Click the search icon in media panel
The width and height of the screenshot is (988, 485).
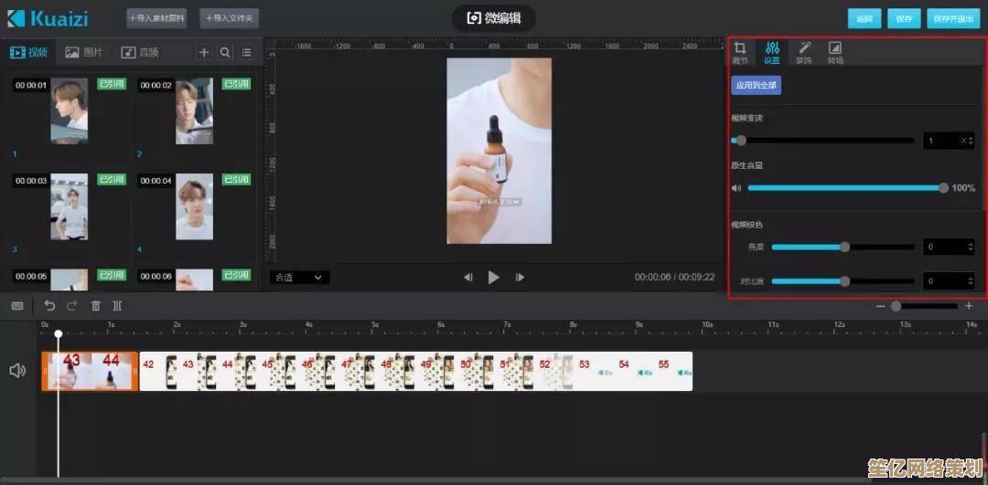pos(225,53)
